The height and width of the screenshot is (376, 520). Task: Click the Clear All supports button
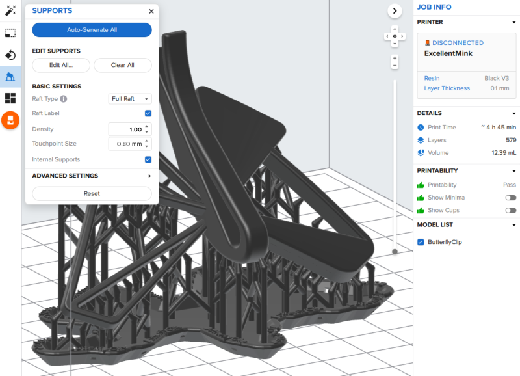(x=123, y=65)
